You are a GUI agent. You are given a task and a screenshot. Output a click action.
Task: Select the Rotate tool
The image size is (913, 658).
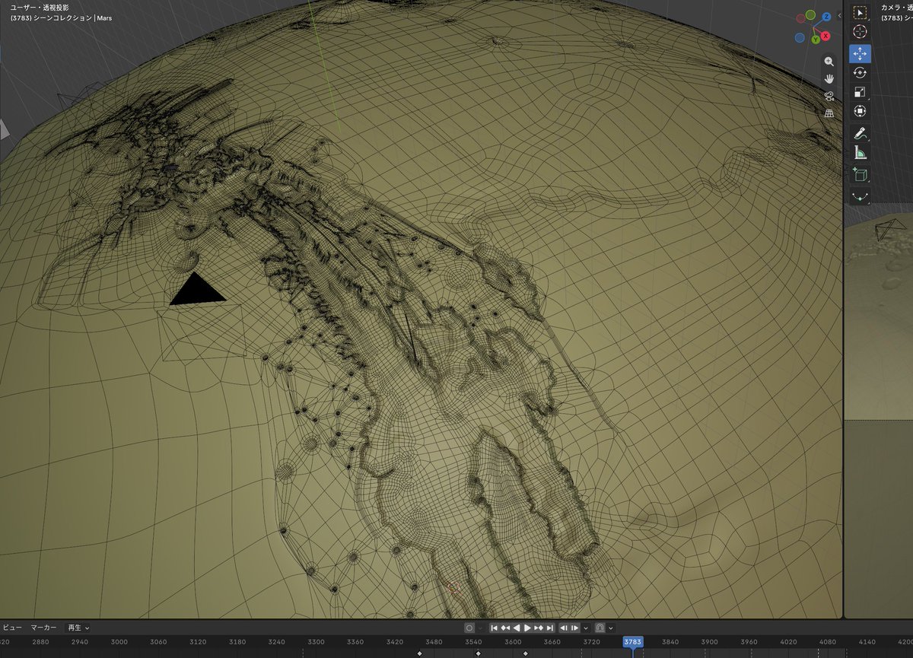click(861, 73)
